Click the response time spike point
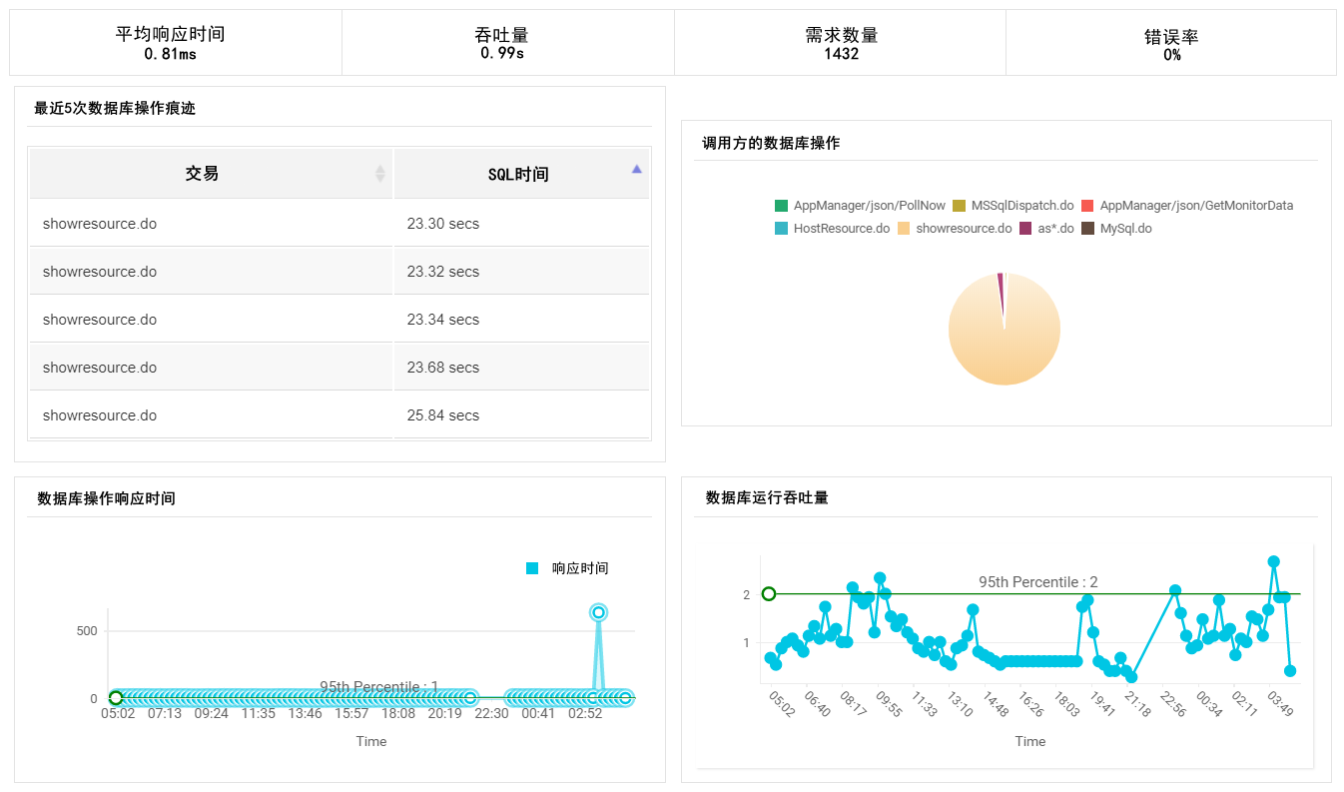The height and width of the screenshot is (792, 1344). tap(598, 612)
